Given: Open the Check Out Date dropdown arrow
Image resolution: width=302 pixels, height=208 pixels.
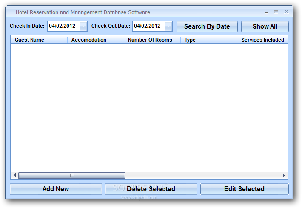Looking at the screenshot, I should coord(168,26).
